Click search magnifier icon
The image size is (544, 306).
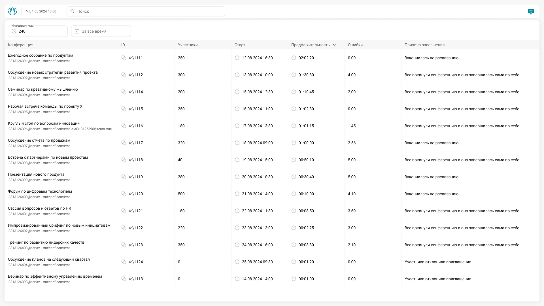pyautogui.click(x=73, y=11)
